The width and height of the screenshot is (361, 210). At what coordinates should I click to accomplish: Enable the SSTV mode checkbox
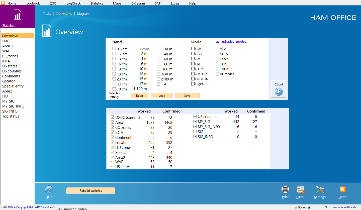click(x=217, y=54)
